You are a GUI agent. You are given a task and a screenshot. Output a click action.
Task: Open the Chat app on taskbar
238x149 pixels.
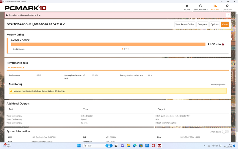[122, 146]
